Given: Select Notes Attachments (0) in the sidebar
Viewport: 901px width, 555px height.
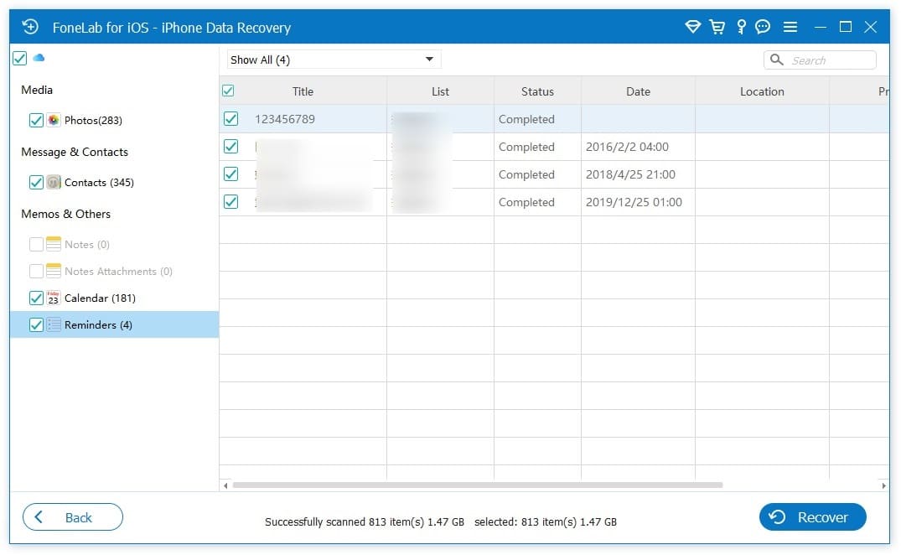Looking at the screenshot, I should tap(118, 271).
